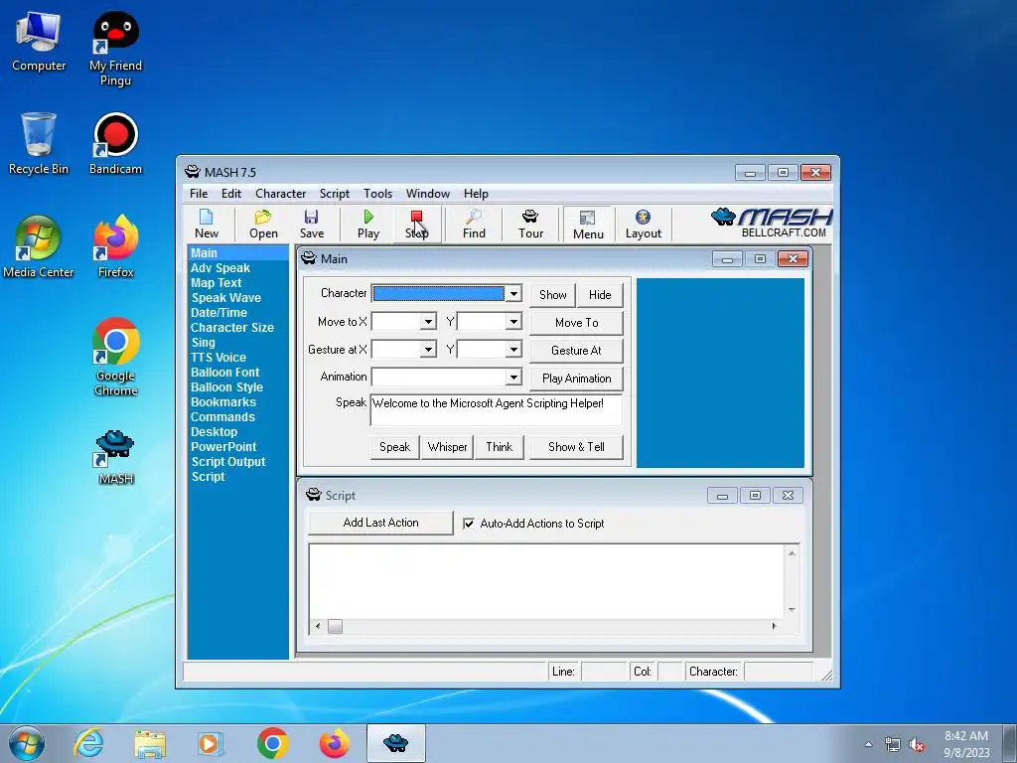Viewport: 1017px width, 763px height.
Task: Select Character Size in sidebar
Action: click(232, 328)
